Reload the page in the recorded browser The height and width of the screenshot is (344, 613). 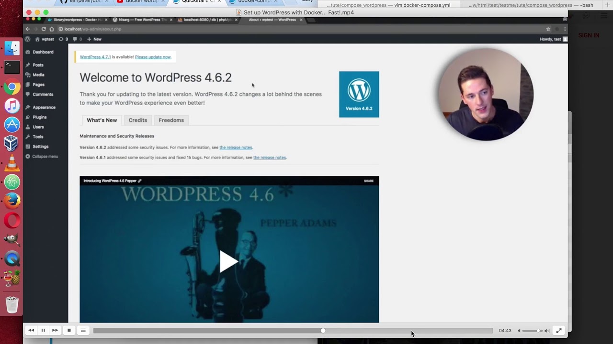pos(44,29)
